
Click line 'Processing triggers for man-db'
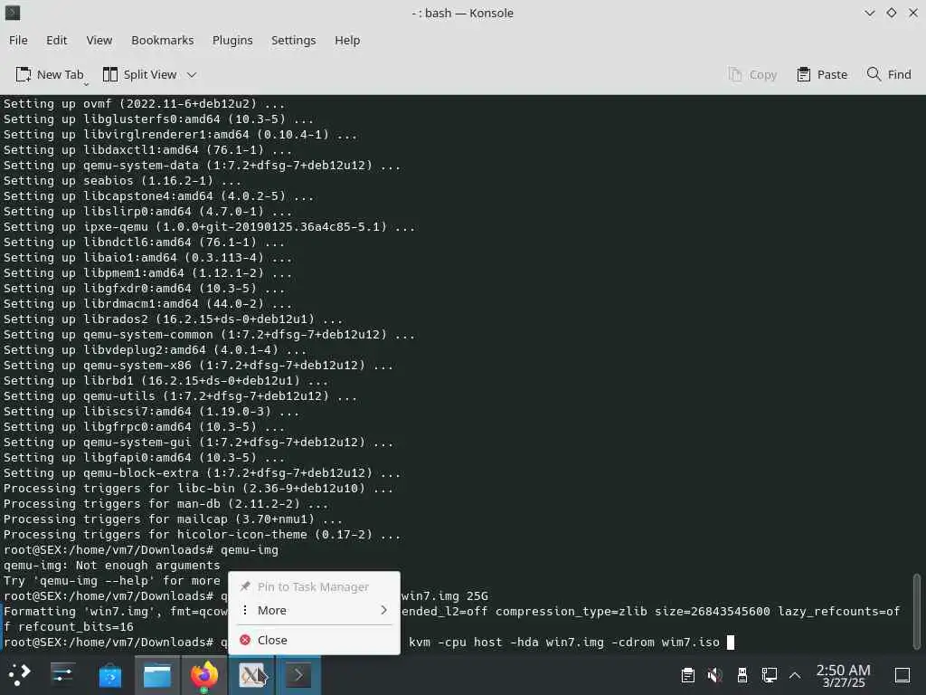[166, 503]
